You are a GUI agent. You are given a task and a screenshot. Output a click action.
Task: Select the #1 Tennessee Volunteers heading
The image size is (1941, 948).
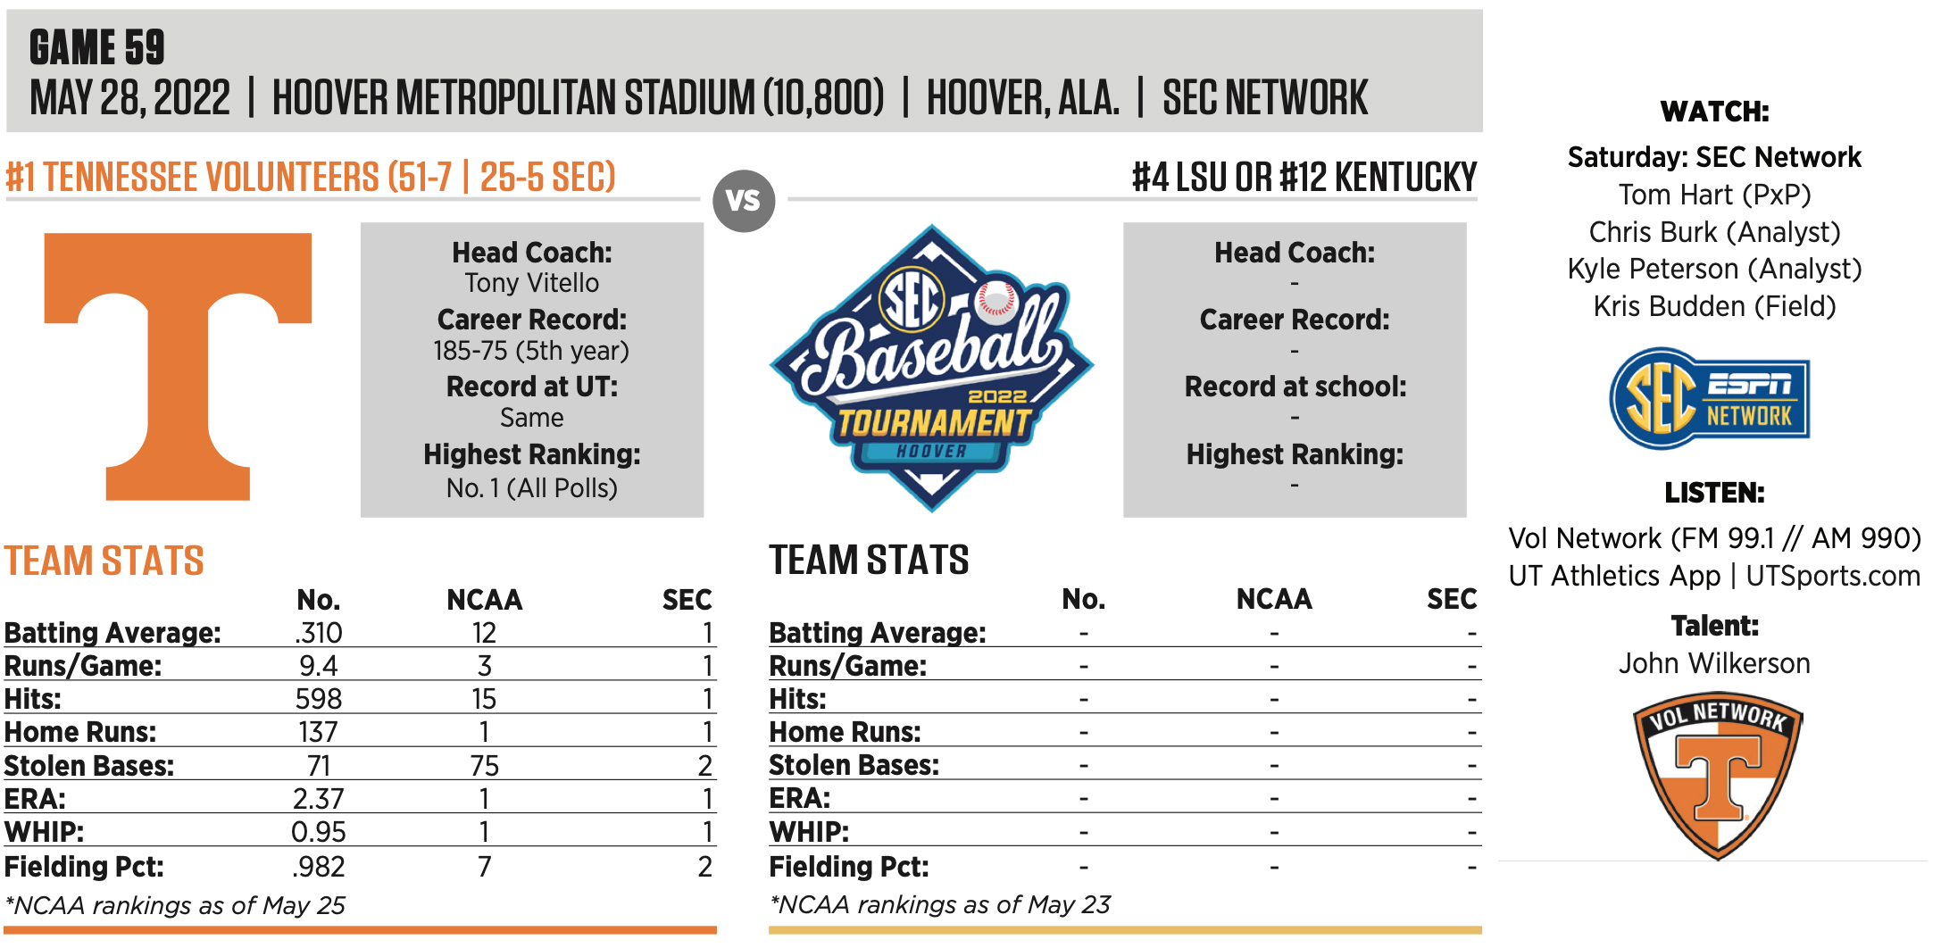pos(311,177)
